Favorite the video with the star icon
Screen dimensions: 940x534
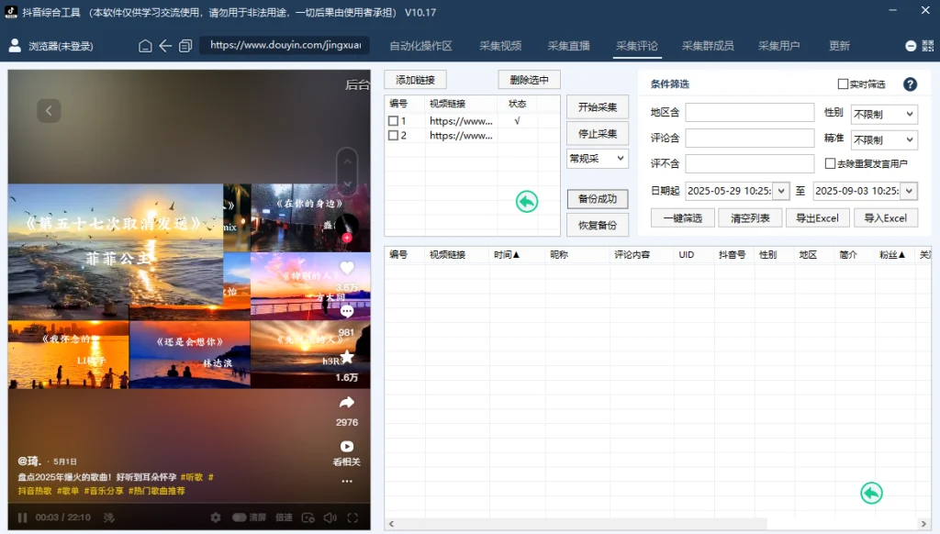[347, 357]
